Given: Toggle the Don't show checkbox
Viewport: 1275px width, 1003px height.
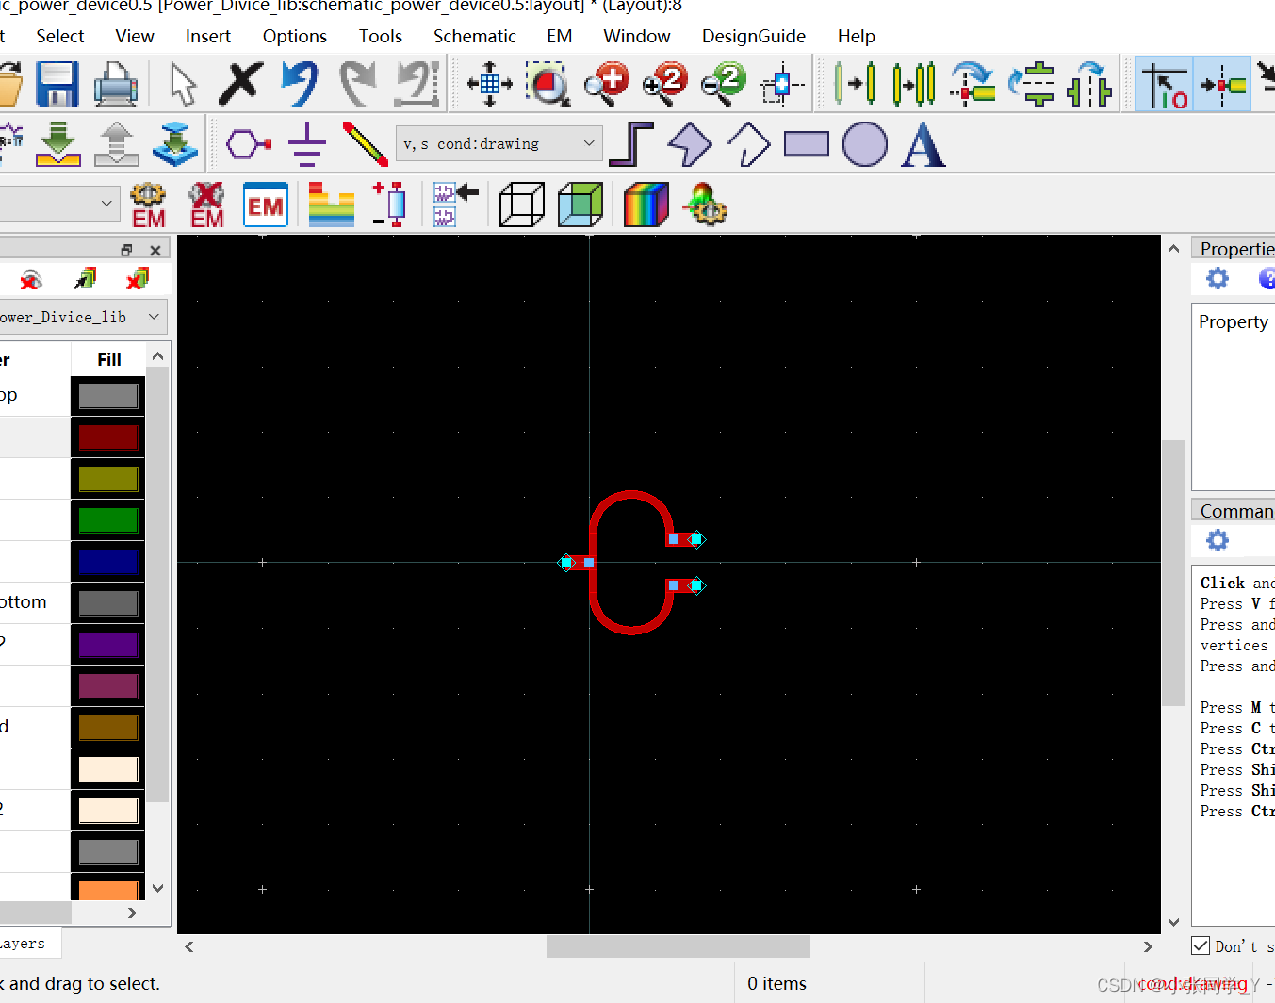Looking at the screenshot, I should pos(1201,945).
